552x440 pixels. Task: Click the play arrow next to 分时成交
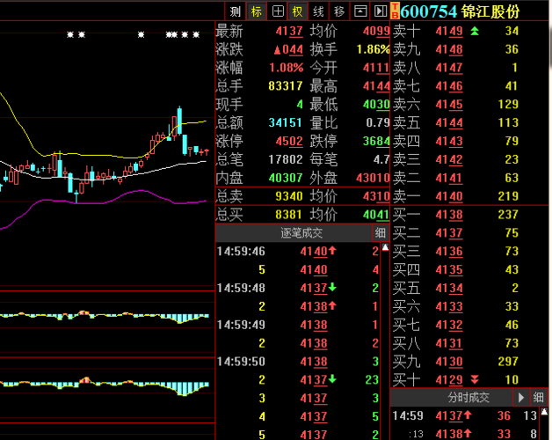click(521, 398)
